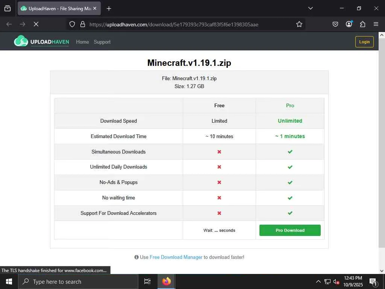Click the red X for Unlimited Daily Downloads
This screenshot has height=289, width=385.
219,167
